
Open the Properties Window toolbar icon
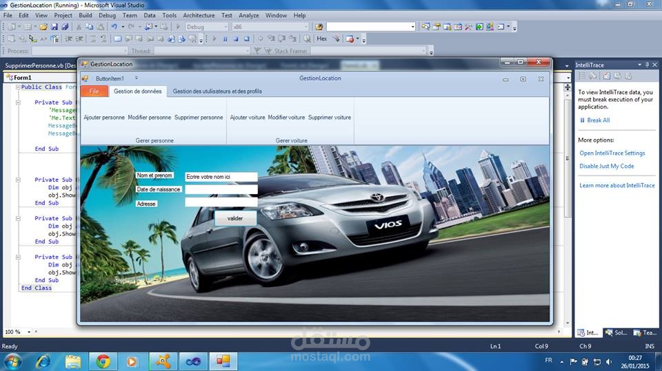(437, 27)
